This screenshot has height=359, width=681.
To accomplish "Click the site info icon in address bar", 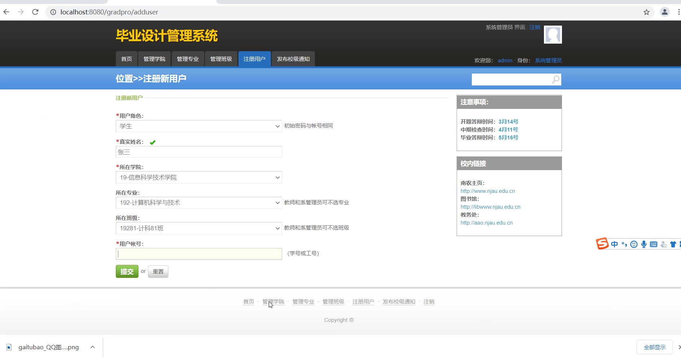I will click(x=53, y=12).
